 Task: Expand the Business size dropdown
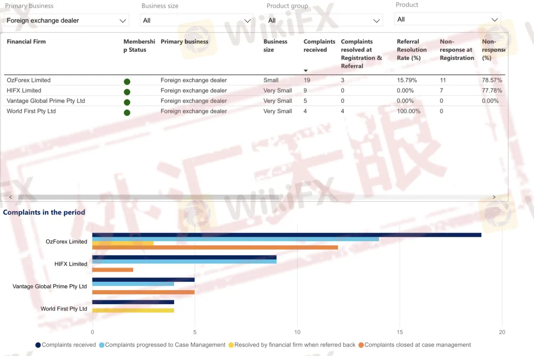(x=197, y=20)
